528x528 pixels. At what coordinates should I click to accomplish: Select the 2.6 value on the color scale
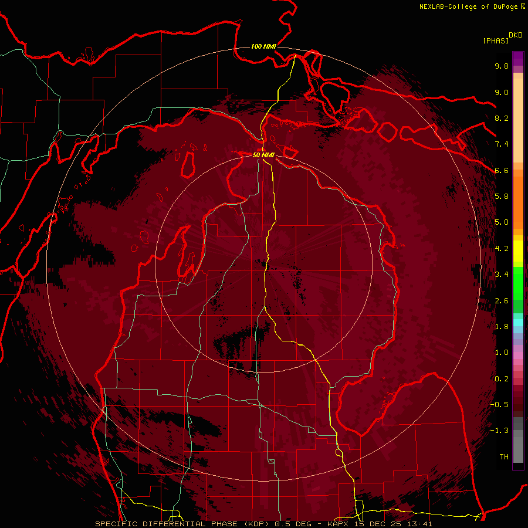click(502, 301)
